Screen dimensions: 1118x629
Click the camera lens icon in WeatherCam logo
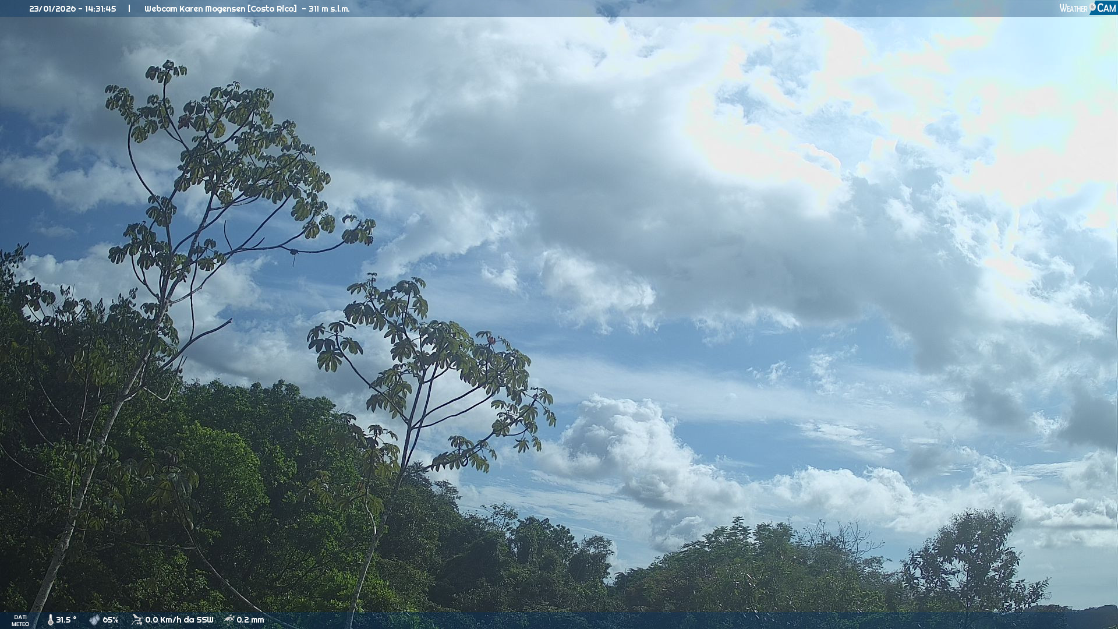[1092, 6]
